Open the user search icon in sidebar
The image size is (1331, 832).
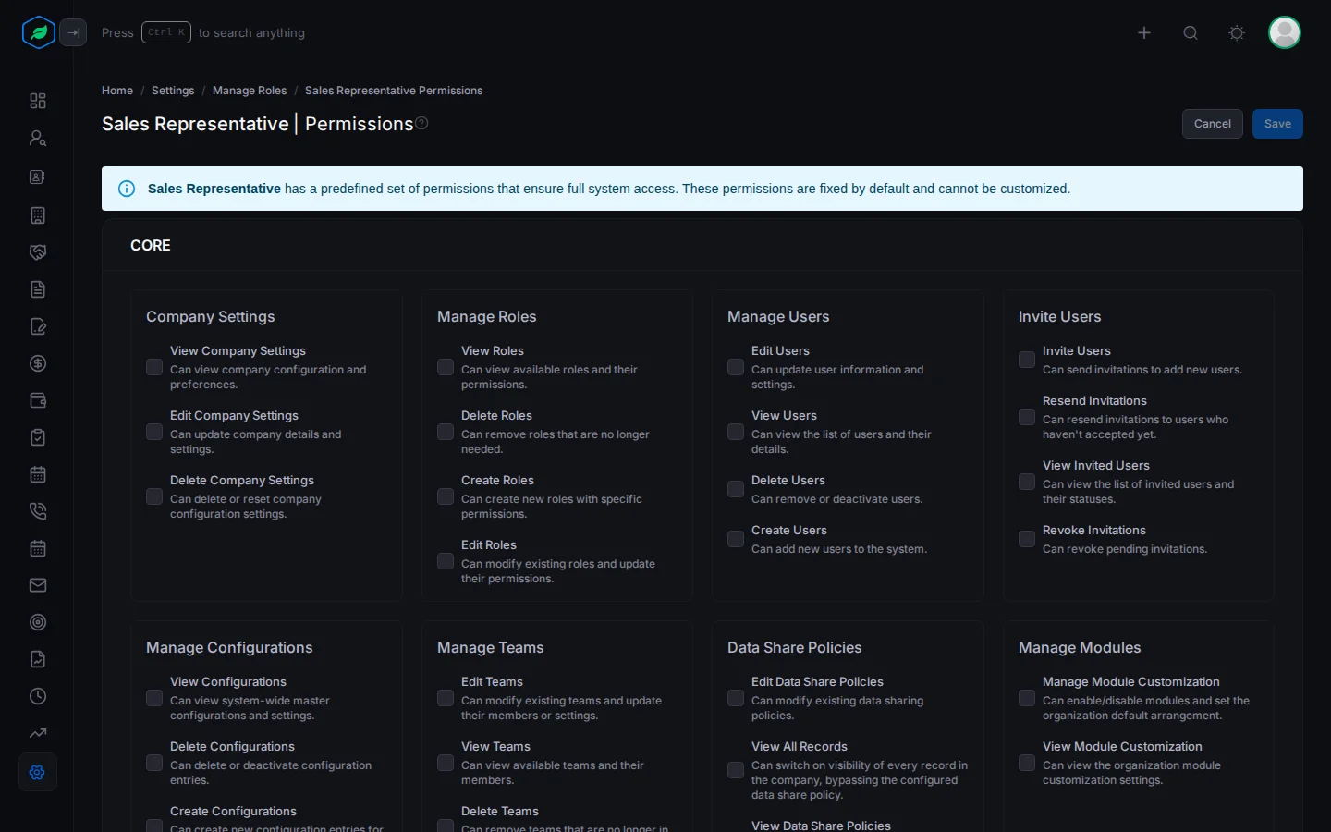pos(38,138)
